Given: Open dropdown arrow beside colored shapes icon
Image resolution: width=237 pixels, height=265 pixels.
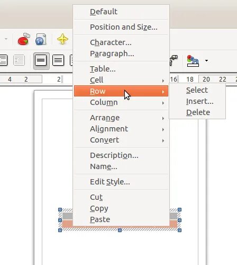Looking at the screenshot, I should (206, 61).
